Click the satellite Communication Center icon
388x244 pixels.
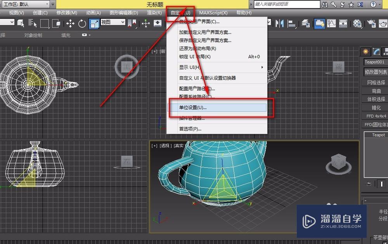pyautogui.click(x=343, y=4)
